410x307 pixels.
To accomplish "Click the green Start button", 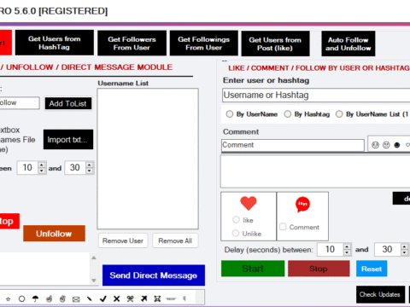I will coord(253,269).
